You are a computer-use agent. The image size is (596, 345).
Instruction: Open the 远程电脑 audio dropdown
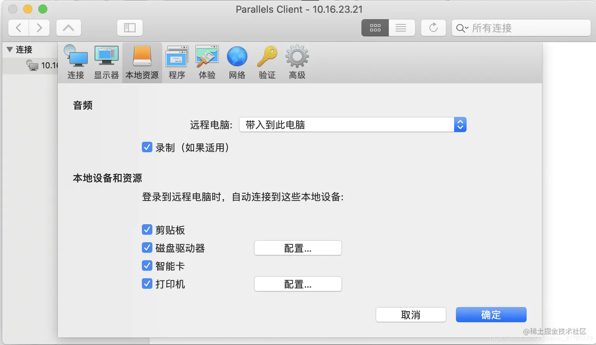(353, 125)
